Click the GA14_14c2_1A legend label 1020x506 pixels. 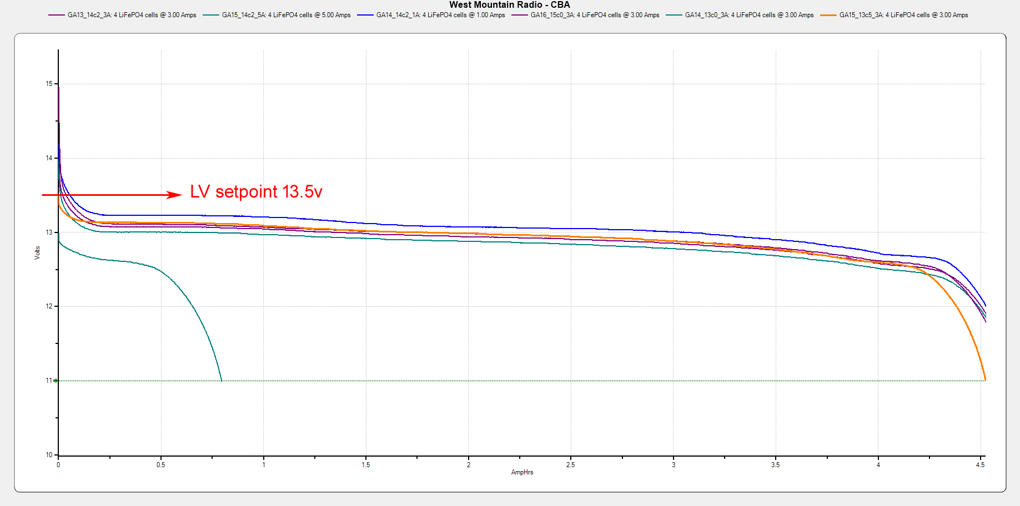click(440, 15)
